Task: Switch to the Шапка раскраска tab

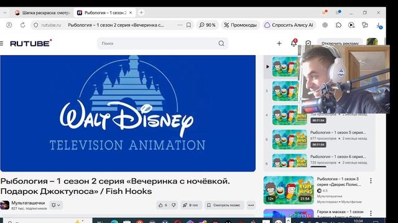Action: (x=43, y=12)
